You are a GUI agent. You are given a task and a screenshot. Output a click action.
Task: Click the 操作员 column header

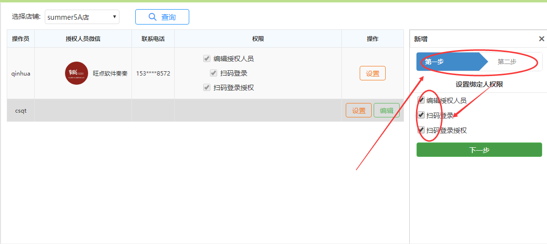[21, 39]
